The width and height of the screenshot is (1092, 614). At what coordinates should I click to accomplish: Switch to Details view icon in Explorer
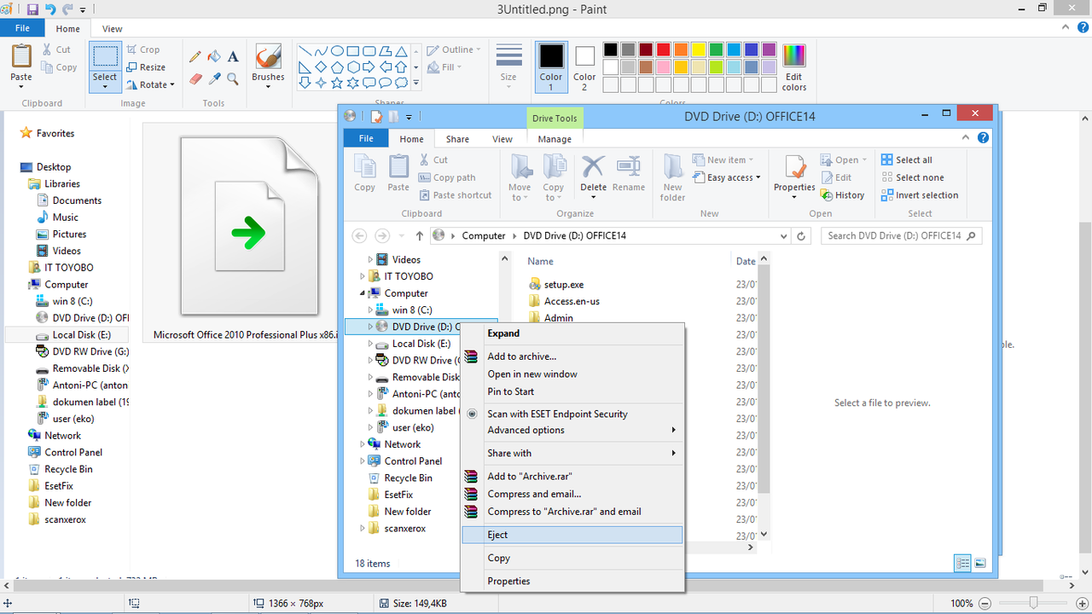click(962, 564)
